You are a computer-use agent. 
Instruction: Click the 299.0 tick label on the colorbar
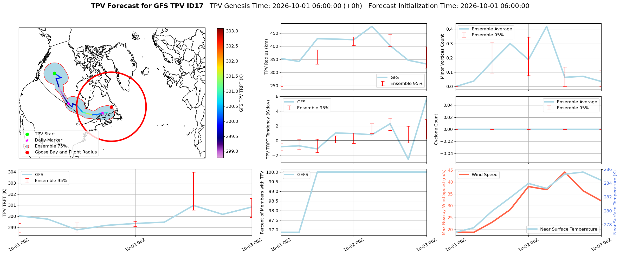[232, 151]
